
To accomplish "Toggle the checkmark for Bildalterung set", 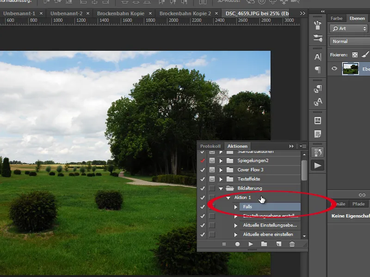I will pos(203,188).
